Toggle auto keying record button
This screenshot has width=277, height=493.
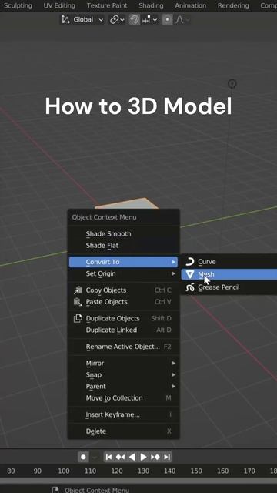click(x=83, y=457)
